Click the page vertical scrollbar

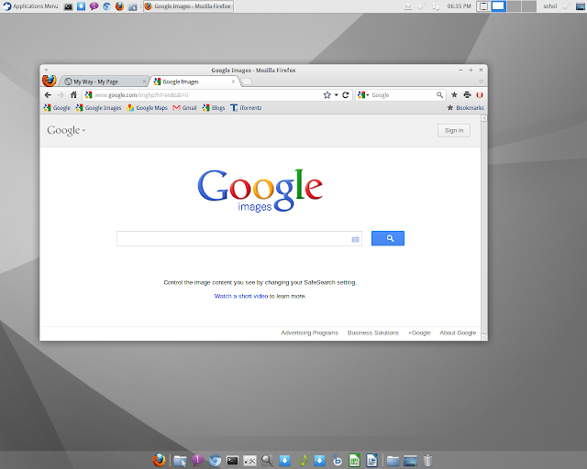[484, 227]
